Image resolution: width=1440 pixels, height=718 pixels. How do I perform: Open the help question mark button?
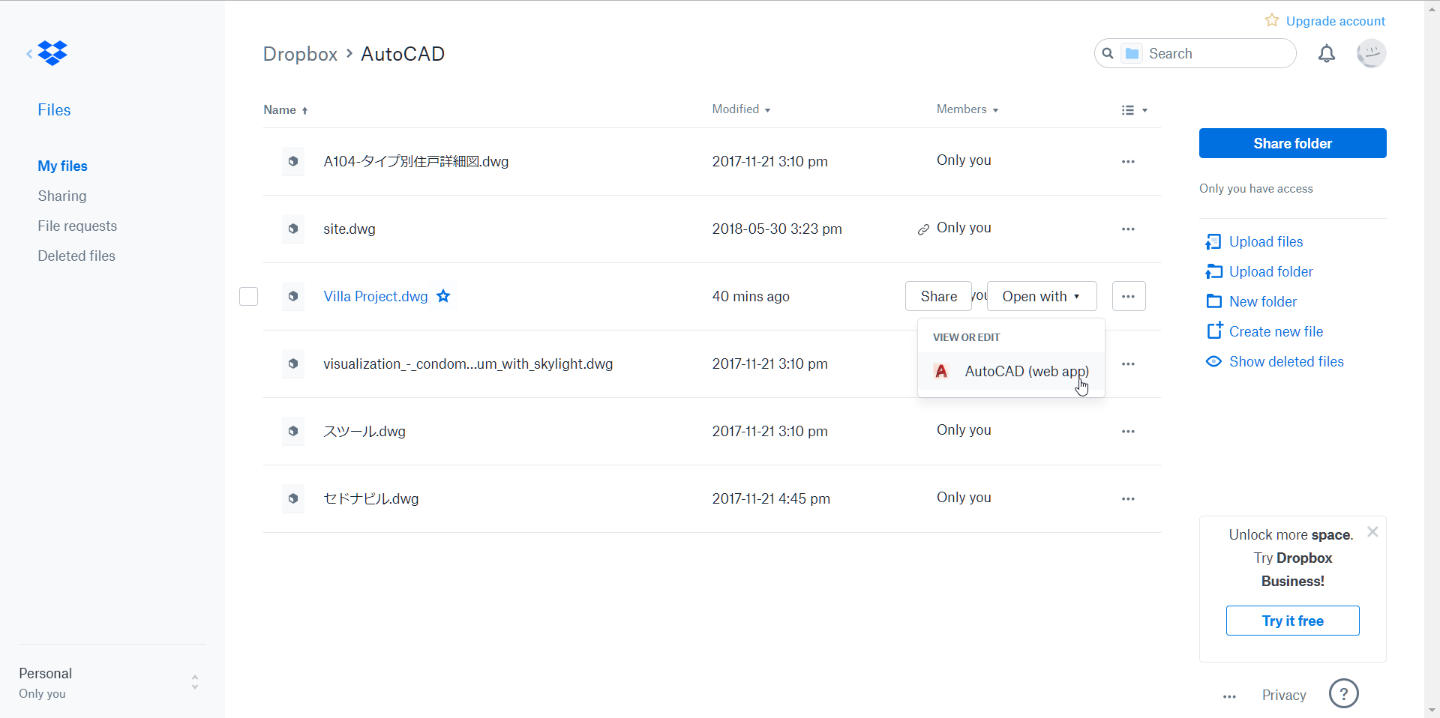pos(1344,693)
